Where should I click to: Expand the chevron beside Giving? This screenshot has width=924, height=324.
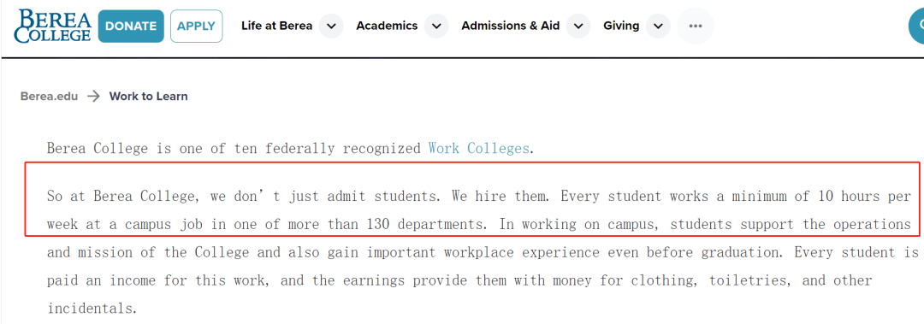click(x=658, y=26)
